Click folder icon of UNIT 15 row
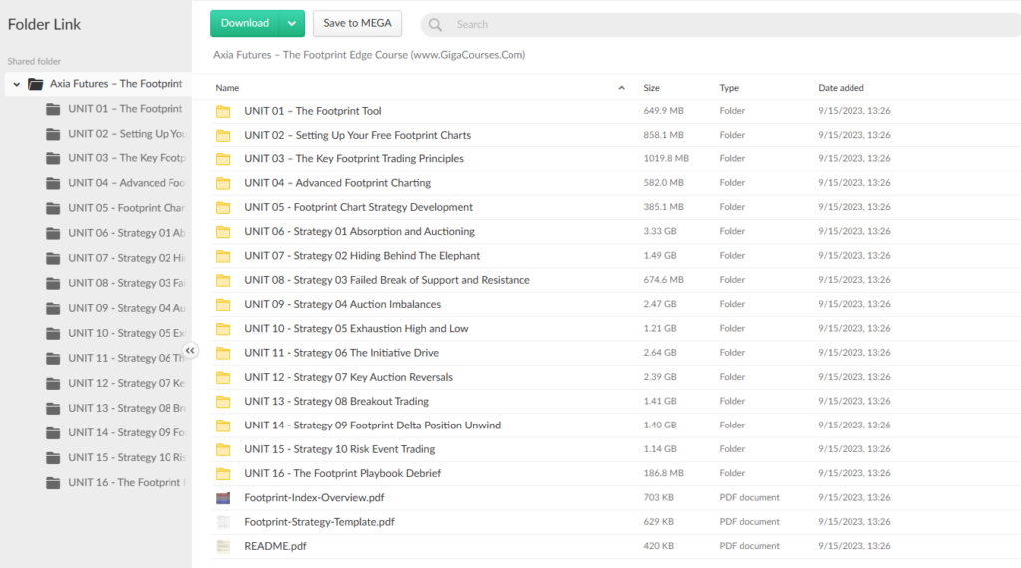 tap(223, 449)
